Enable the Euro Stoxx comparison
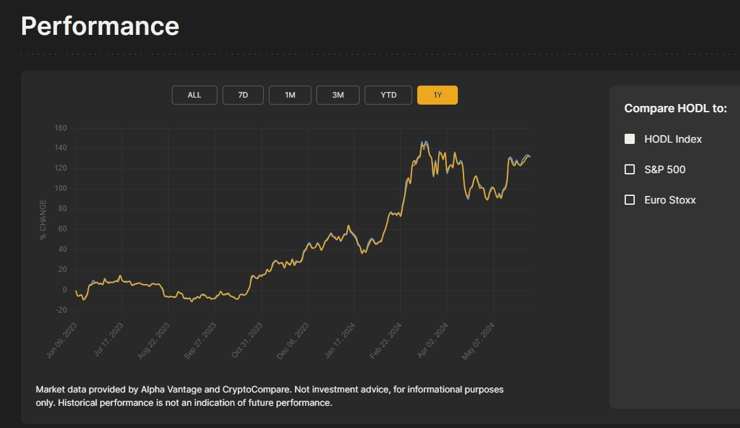This screenshot has width=740, height=428. pos(629,199)
